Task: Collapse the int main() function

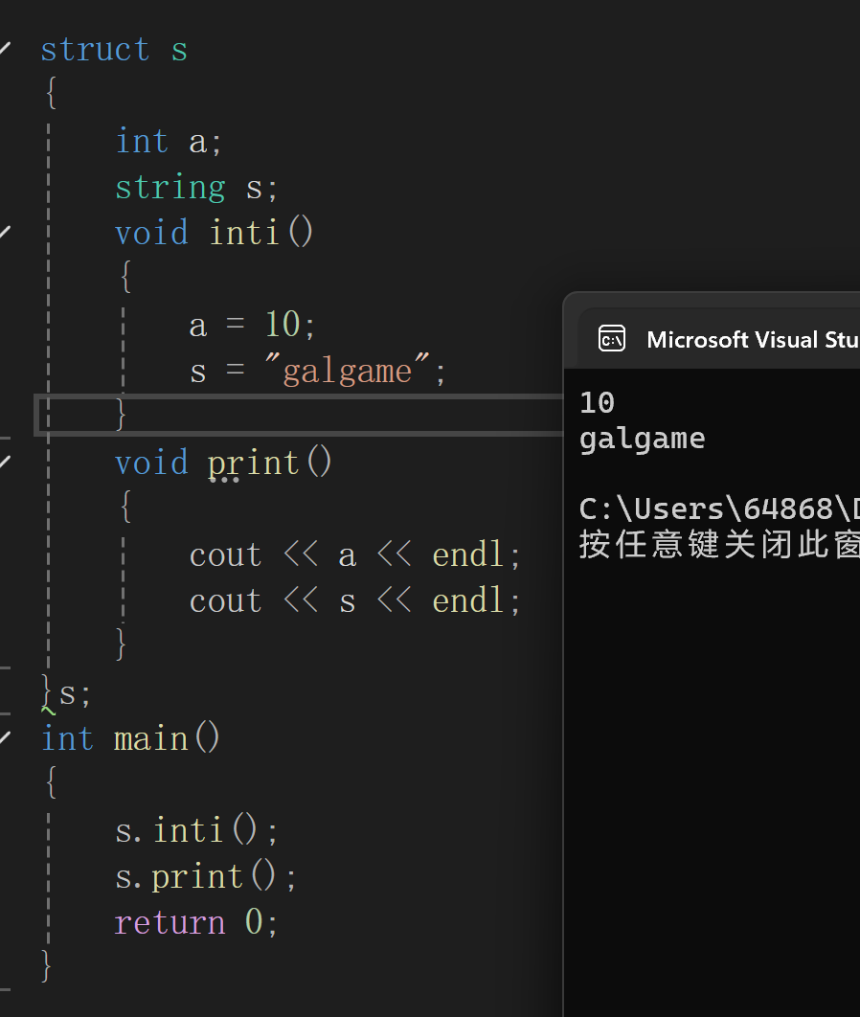Action: point(5,737)
